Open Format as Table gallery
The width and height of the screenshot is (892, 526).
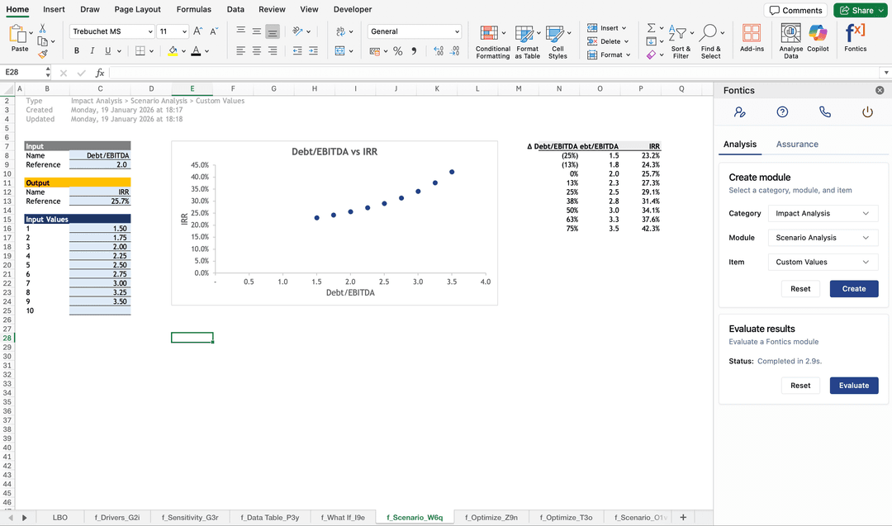[527, 42]
